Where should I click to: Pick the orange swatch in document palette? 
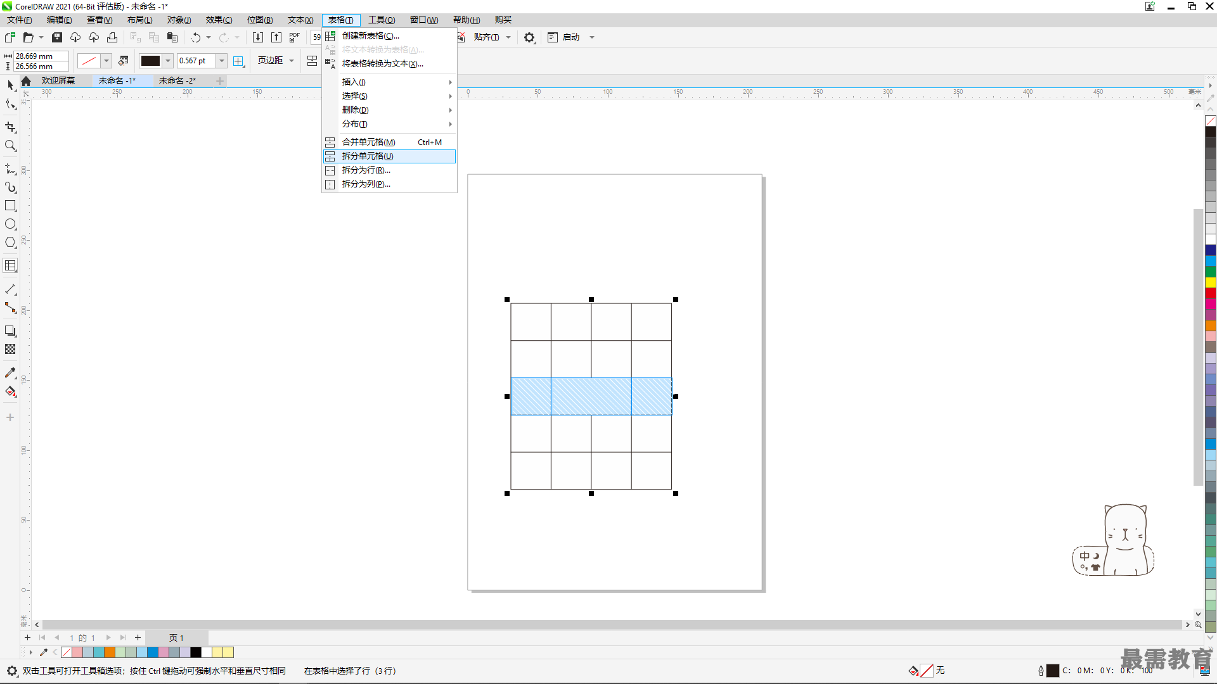point(110,652)
